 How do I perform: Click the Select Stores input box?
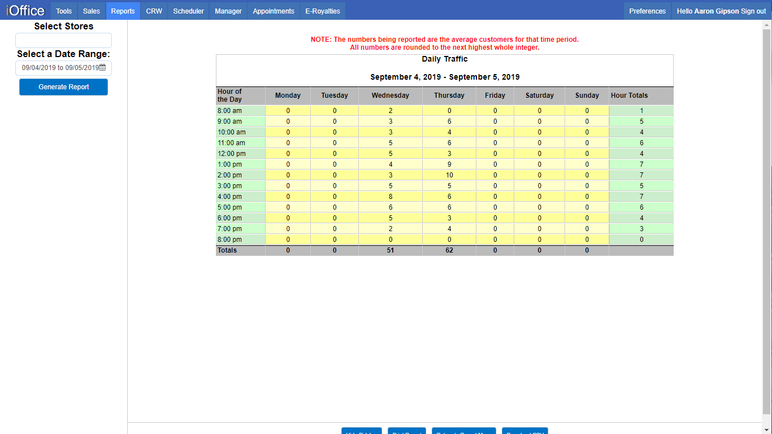[x=63, y=40]
